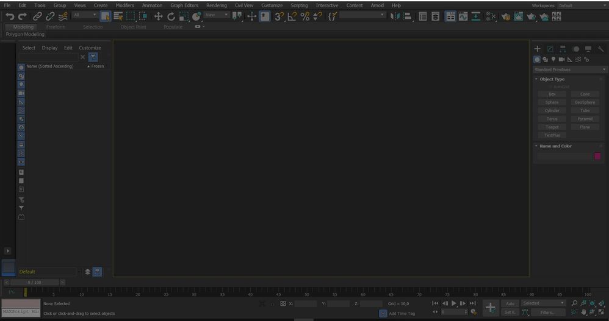Image resolution: width=609 pixels, height=321 pixels.
Task: Switch to the Object Paint ribbon tab
Action: tap(133, 27)
